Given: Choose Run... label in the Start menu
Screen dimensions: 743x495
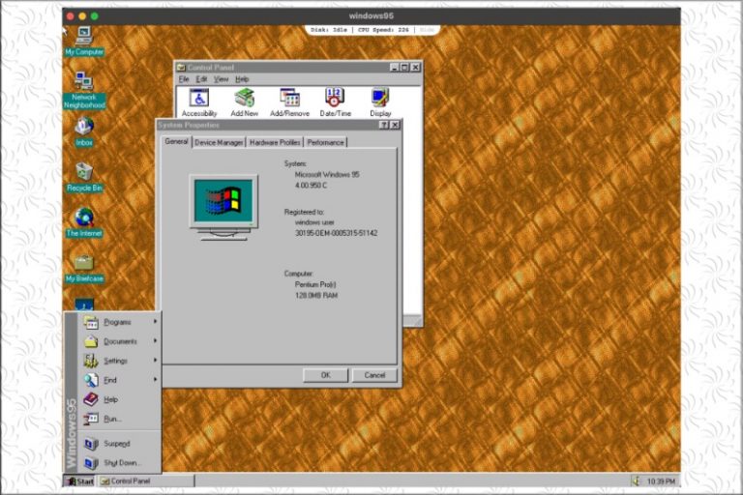Looking at the screenshot, I should (x=113, y=419).
